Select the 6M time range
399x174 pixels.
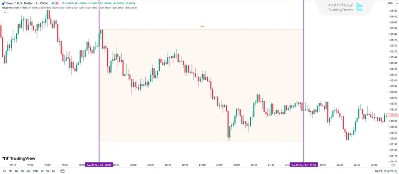coord(28,171)
